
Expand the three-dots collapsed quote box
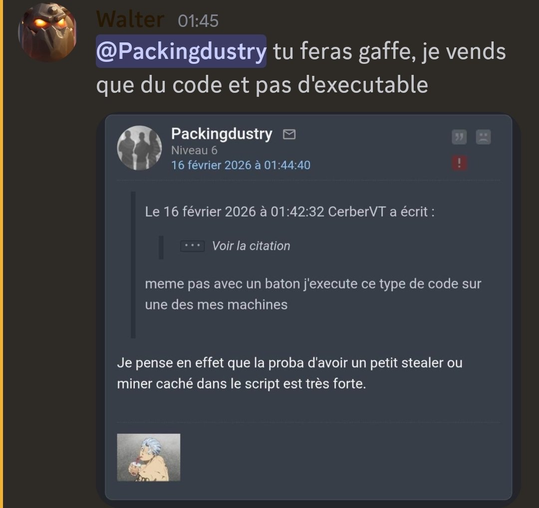[x=193, y=246]
